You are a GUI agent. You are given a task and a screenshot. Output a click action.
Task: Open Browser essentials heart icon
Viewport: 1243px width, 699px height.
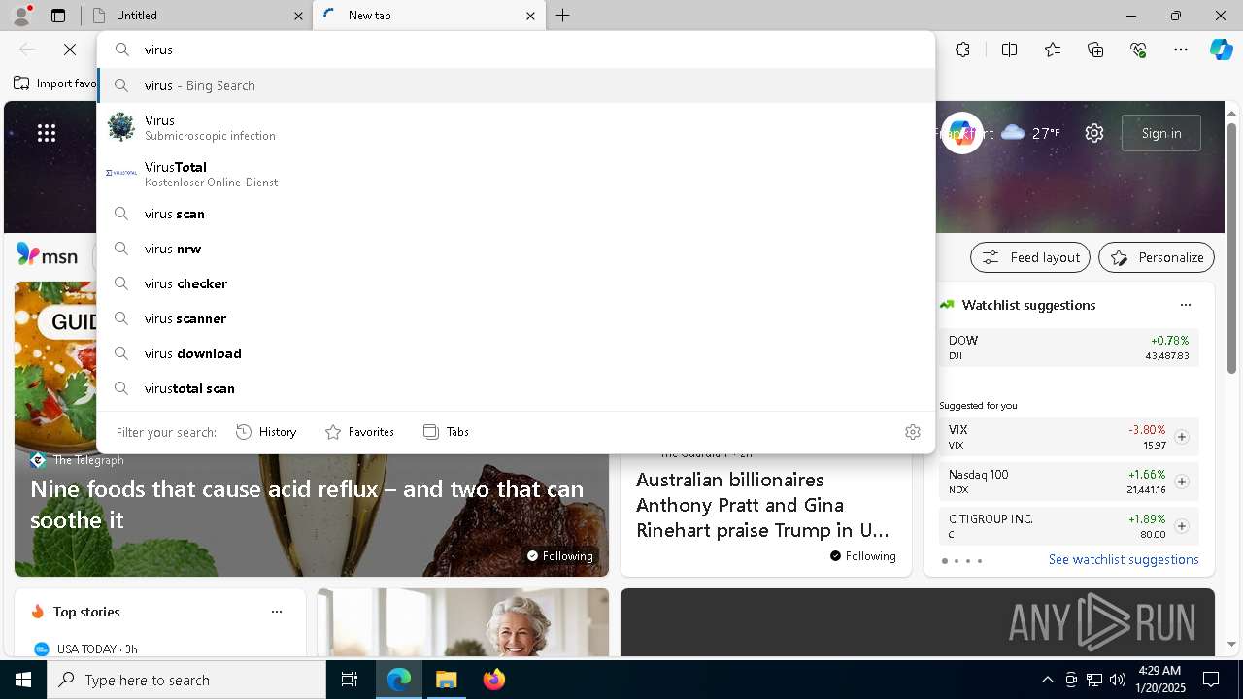(1138, 50)
